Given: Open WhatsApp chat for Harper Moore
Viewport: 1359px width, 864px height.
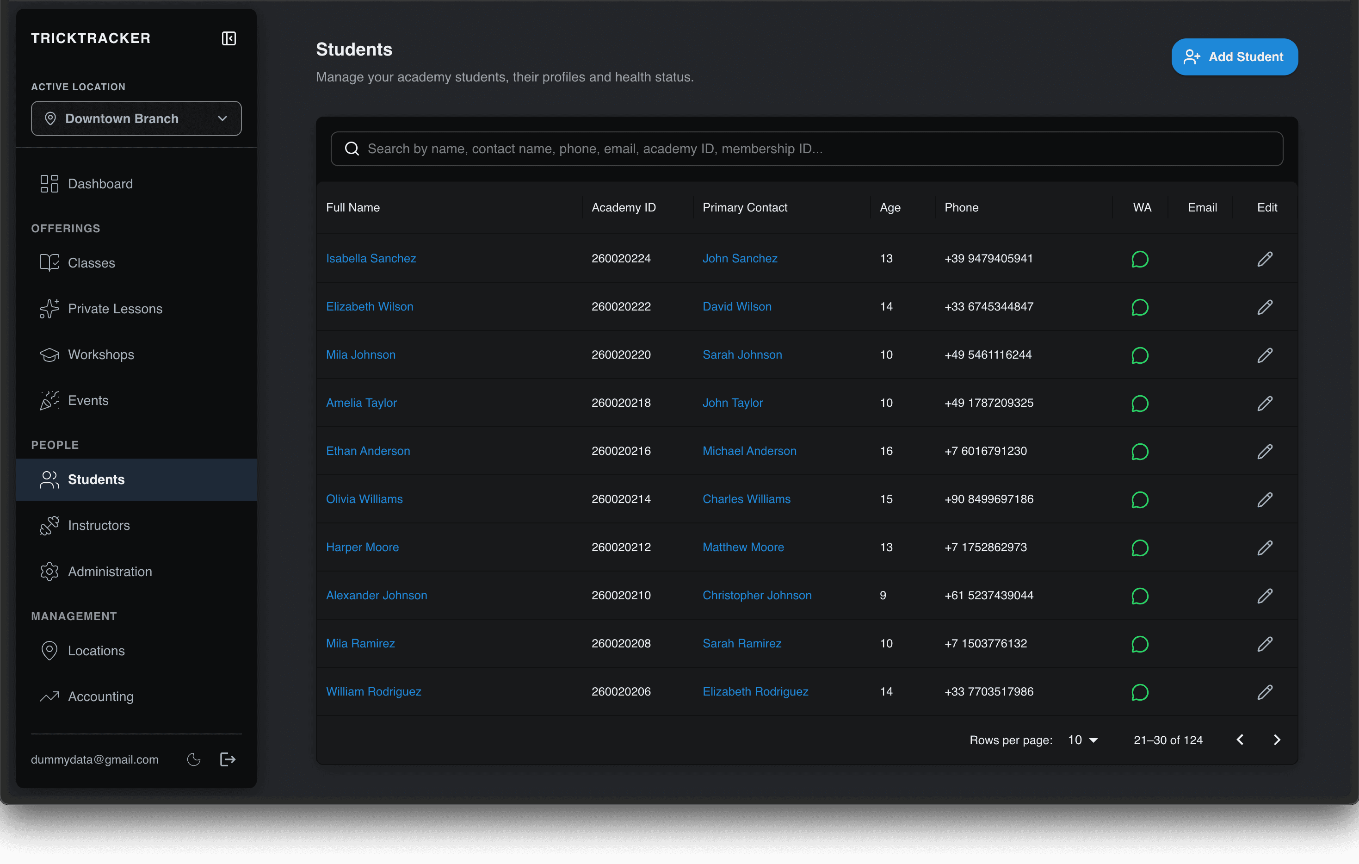Looking at the screenshot, I should point(1140,548).
